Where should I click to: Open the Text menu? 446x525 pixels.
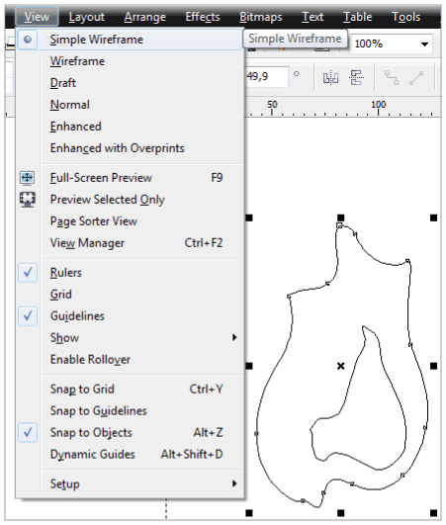pyautogui.click(x=312, y=17)
